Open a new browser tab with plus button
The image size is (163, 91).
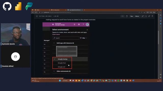click(84, 10)
